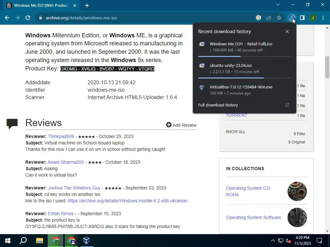Open the Google icon in the address bar
The width and height of the screenshot is (330, 247).
click(x=258, y=18)
